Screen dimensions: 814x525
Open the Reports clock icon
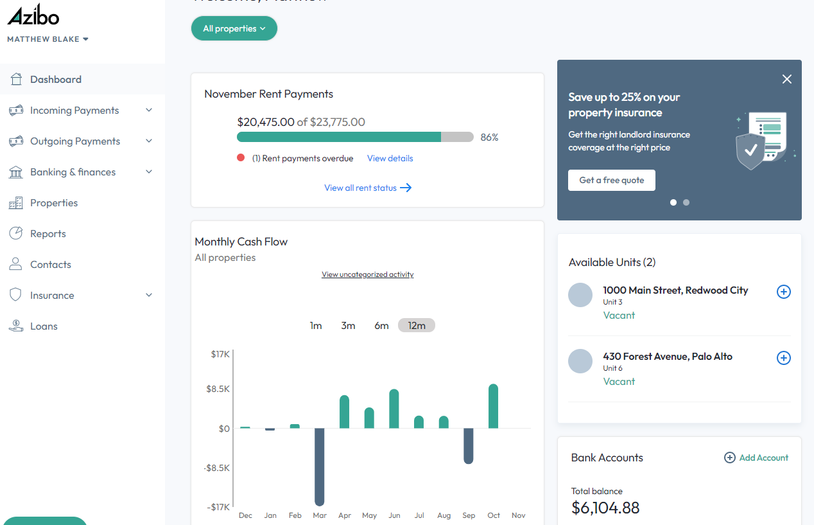17,233
